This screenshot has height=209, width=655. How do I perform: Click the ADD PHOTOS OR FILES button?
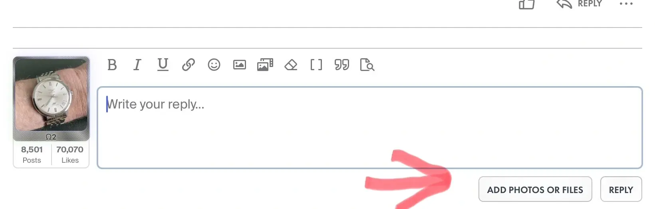(535, 189)
